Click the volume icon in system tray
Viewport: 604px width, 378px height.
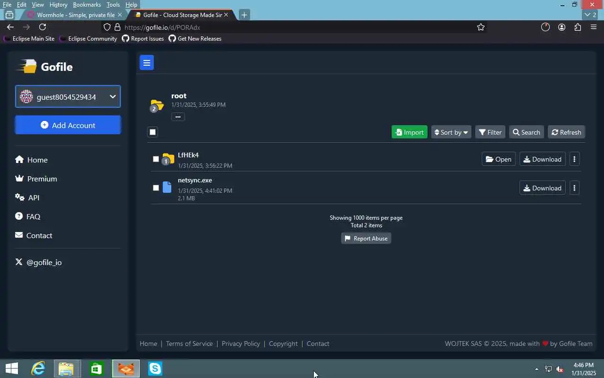pyautogui.click(x=560, y=369)
